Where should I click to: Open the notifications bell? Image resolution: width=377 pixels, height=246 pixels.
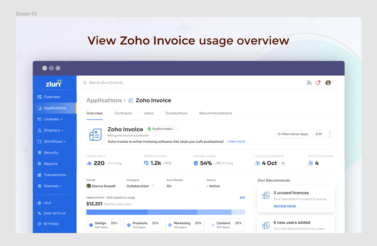[318, 83]
